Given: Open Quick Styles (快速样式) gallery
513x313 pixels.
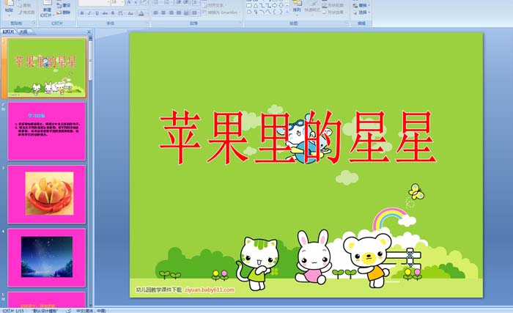Looking at the screenshot, I should tap(312, 10).
